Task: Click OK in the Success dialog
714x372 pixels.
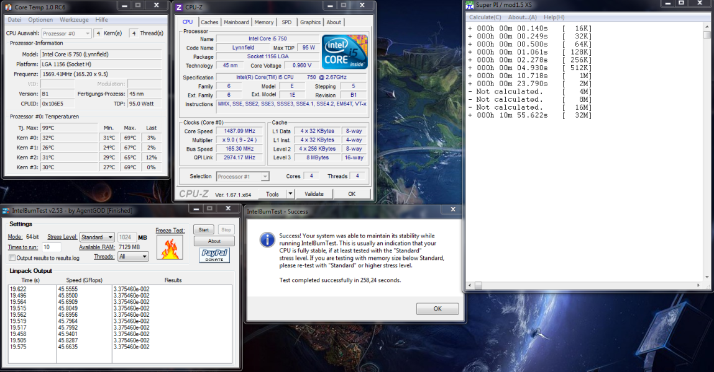Action: [x=437, y=309]
